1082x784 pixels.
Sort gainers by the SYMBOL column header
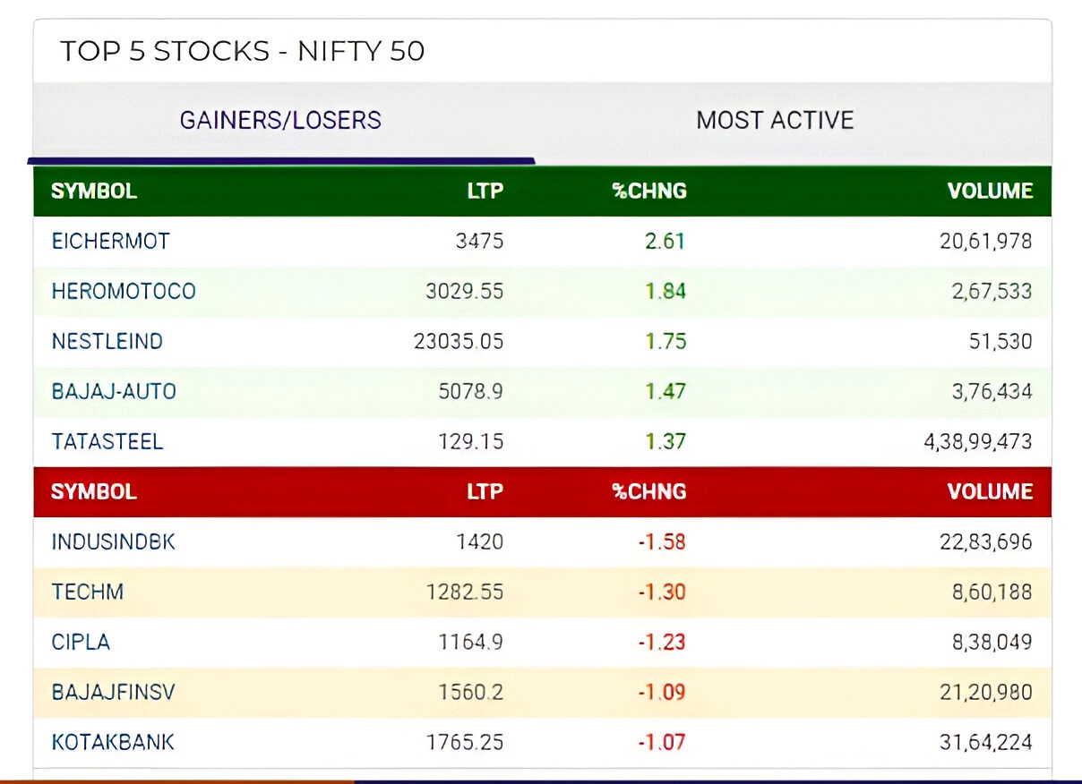[92, 191]
